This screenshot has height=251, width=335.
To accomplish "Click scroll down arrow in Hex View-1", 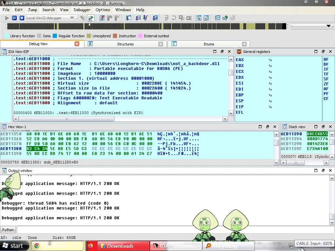I will [x=276, y=163].
